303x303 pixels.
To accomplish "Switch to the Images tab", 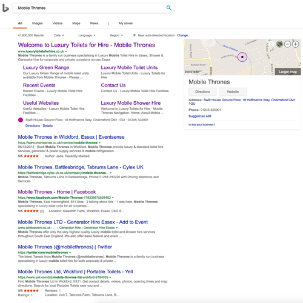I will click(x=38, y=23).
